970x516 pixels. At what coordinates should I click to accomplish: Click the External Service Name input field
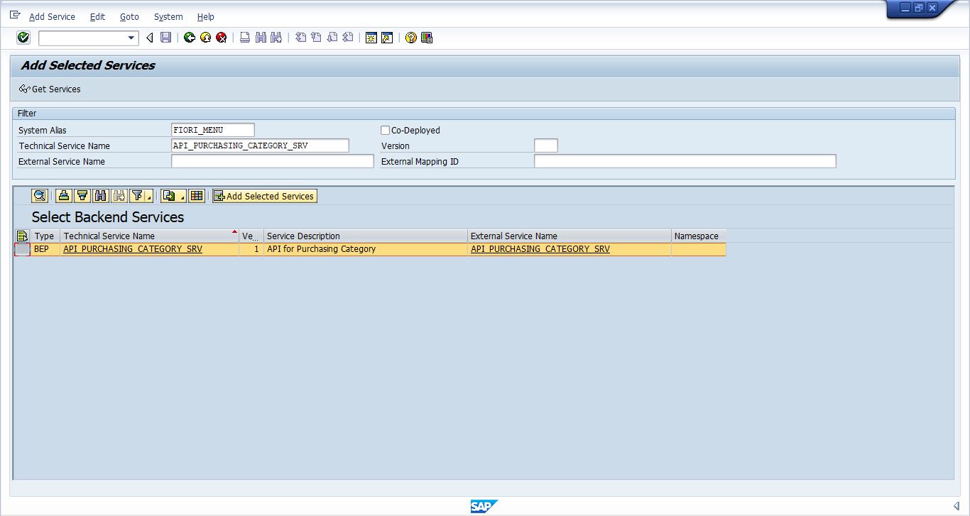coord(273,161)
